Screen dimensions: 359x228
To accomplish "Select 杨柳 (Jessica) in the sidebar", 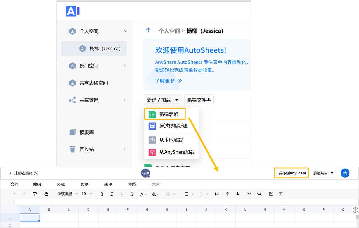I will click(x=94, y=48).
